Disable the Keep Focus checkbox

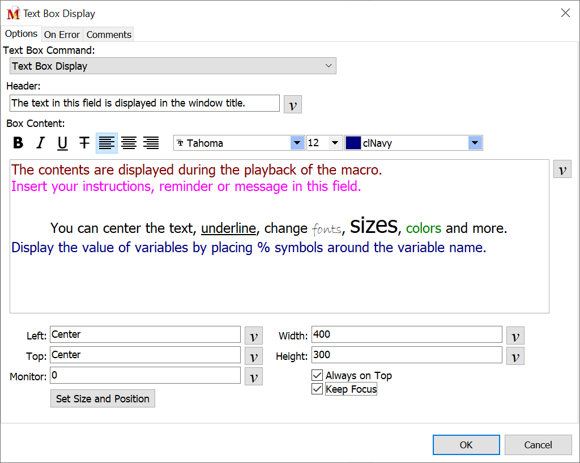[x=317, y=389]
